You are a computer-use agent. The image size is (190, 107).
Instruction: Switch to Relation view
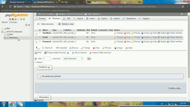66,24
